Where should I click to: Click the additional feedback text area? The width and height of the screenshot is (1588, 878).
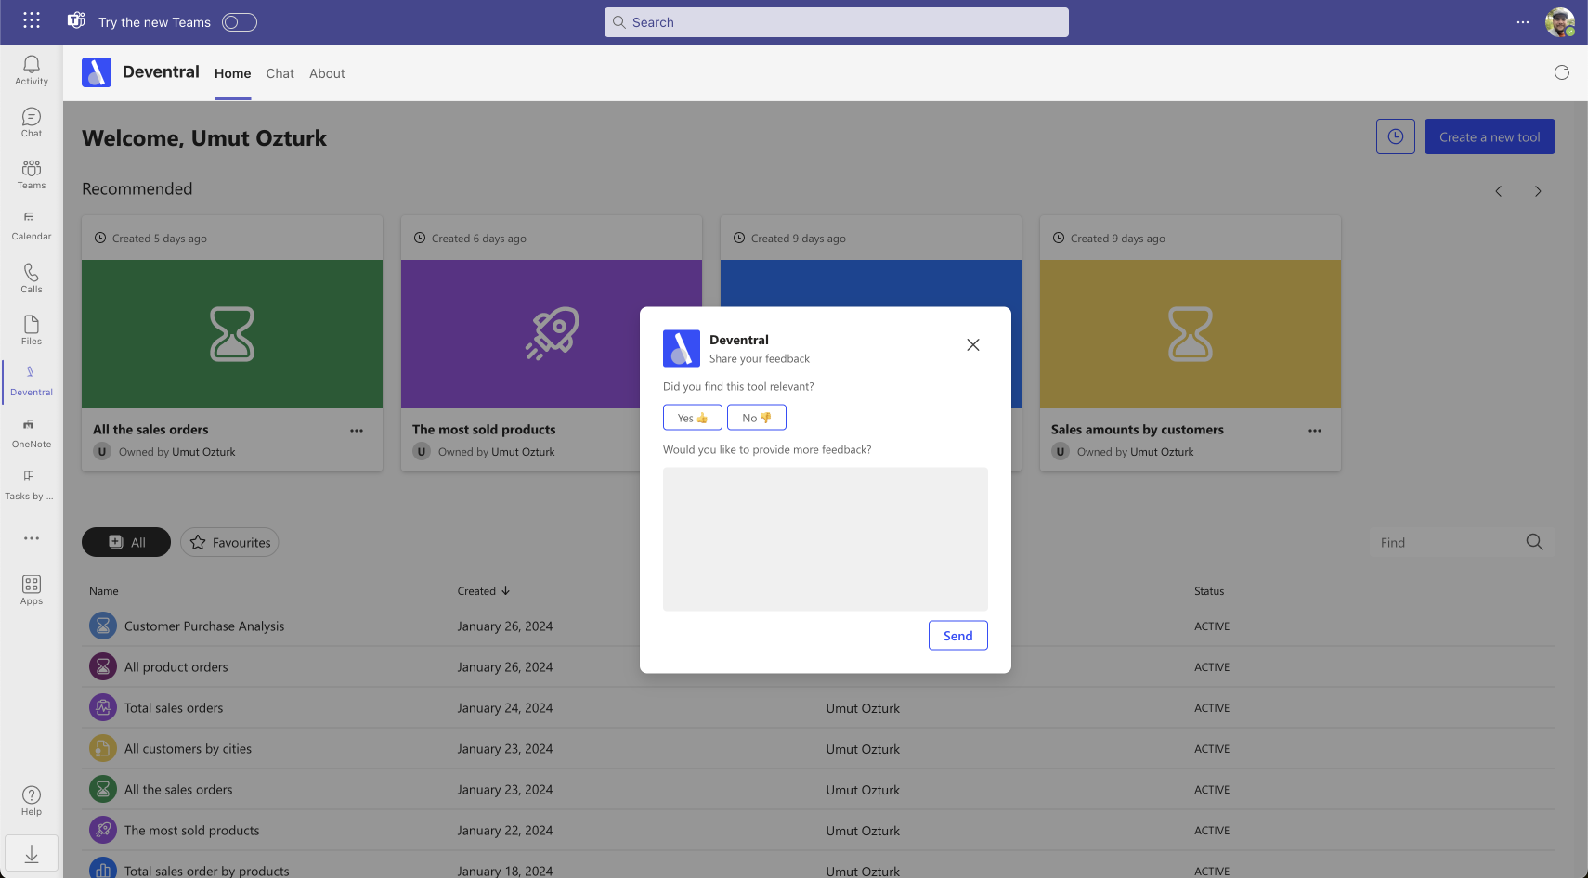[x=825, y=538]
